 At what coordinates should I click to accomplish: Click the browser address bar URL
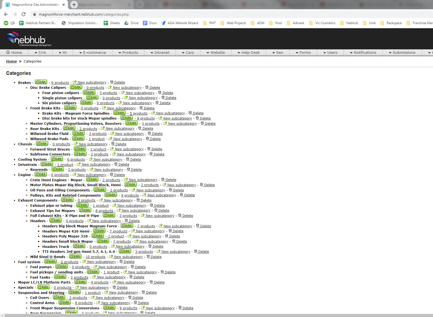tap(84, 14)
